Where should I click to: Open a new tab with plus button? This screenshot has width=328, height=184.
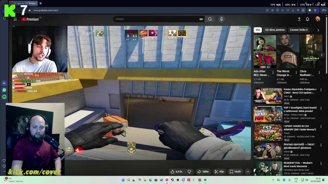point(40,3)
